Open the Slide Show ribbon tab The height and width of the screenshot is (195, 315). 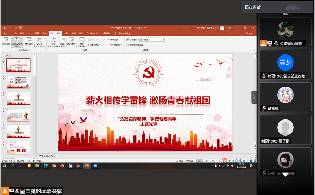pyautogui.click(x=55, y=33)
